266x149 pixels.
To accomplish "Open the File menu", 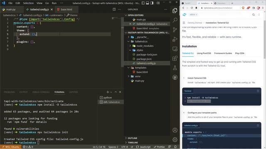I will [x=10, y=3].
